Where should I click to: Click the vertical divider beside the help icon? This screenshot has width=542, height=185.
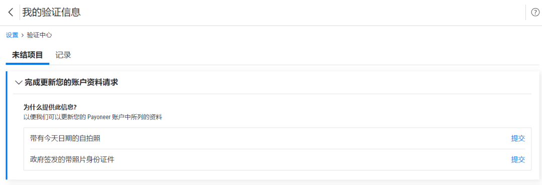pyautogui.click(x=525, y=13)
